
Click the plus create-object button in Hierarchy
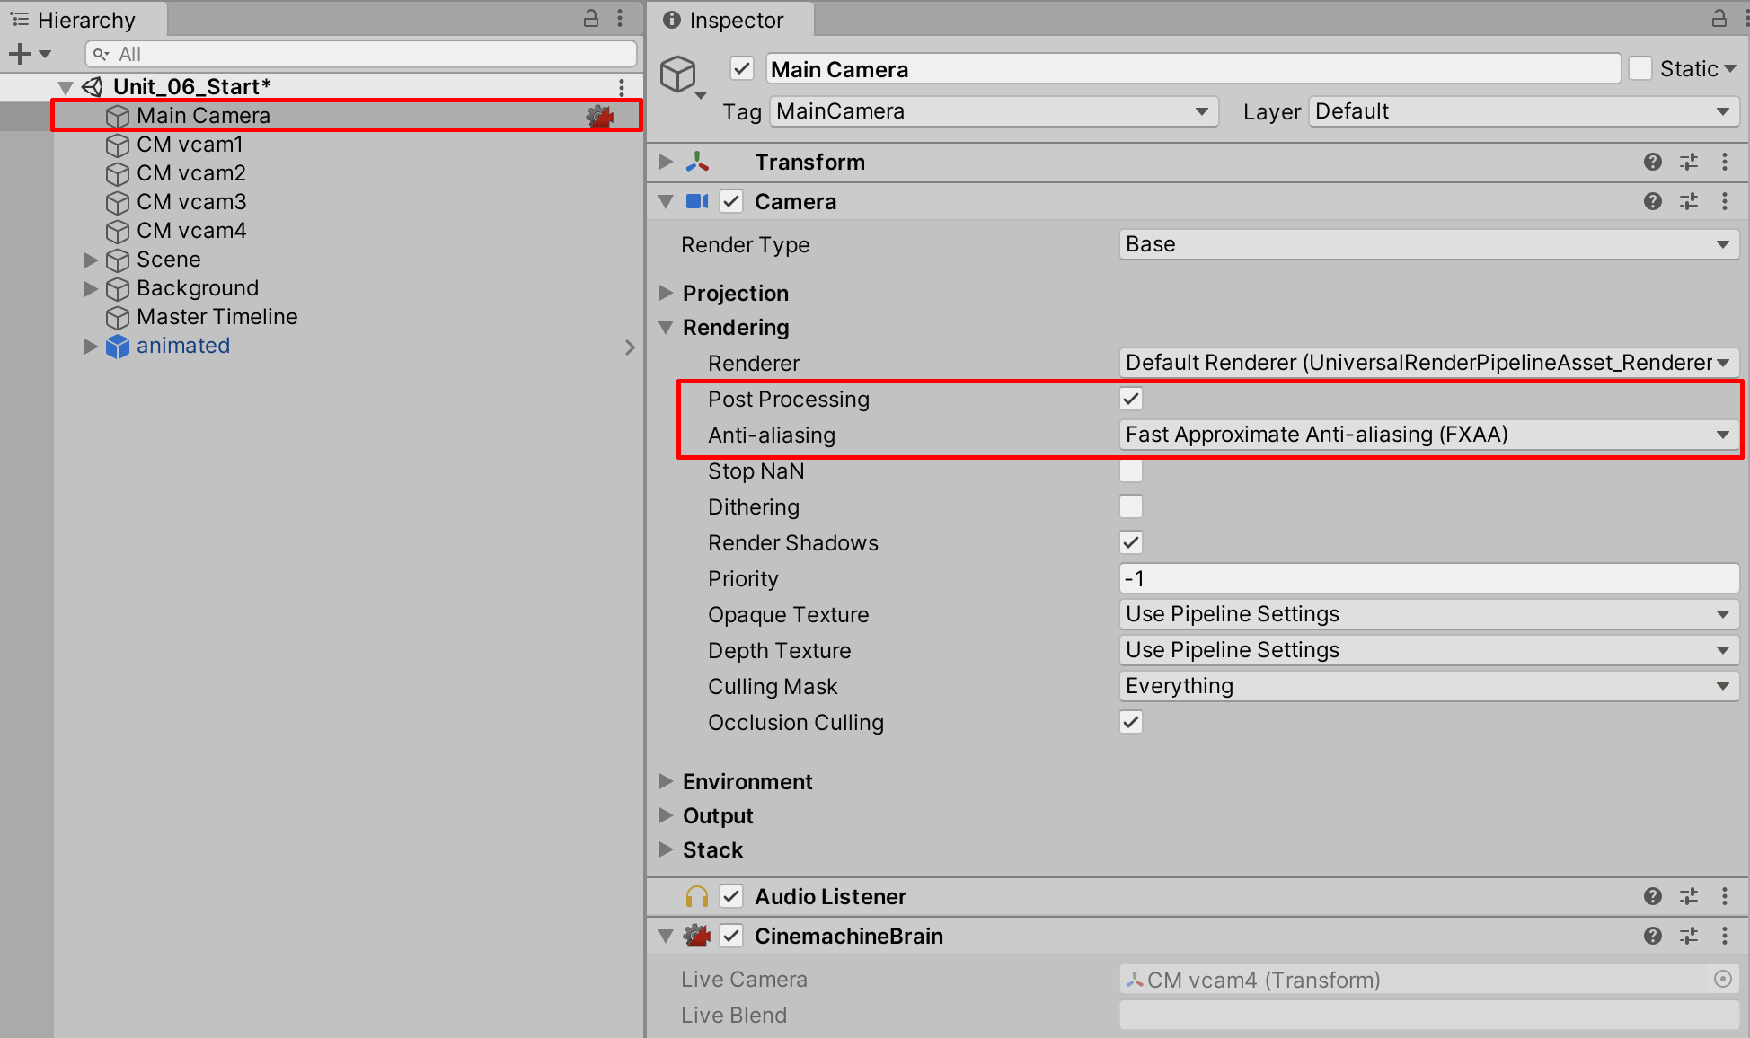(20, 54)
